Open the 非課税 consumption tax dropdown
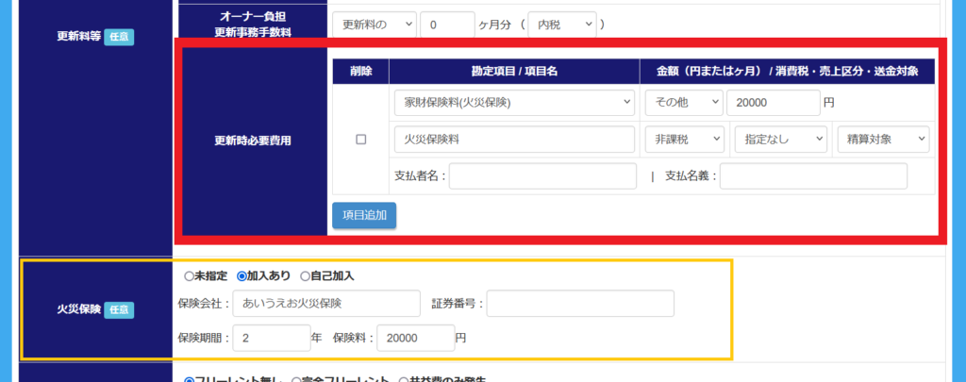 (684, 140)
